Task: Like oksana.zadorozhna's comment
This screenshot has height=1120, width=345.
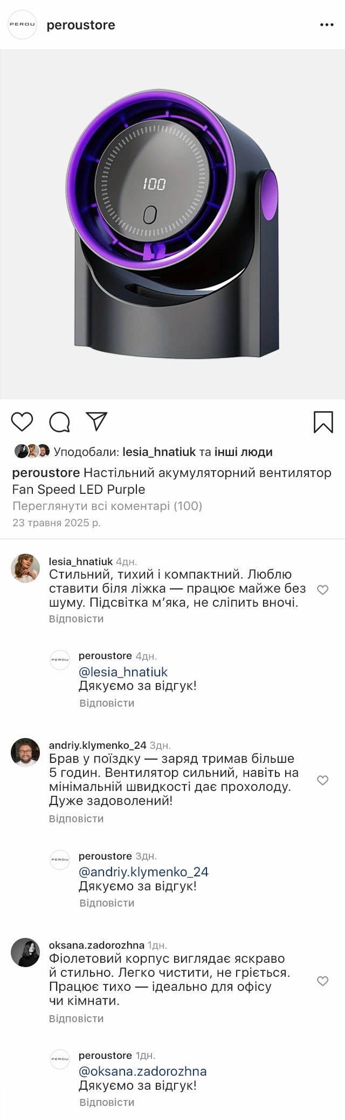Action: [322, 981]
